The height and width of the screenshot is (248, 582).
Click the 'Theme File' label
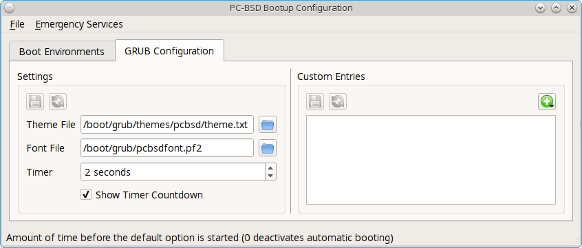[51, 125]
